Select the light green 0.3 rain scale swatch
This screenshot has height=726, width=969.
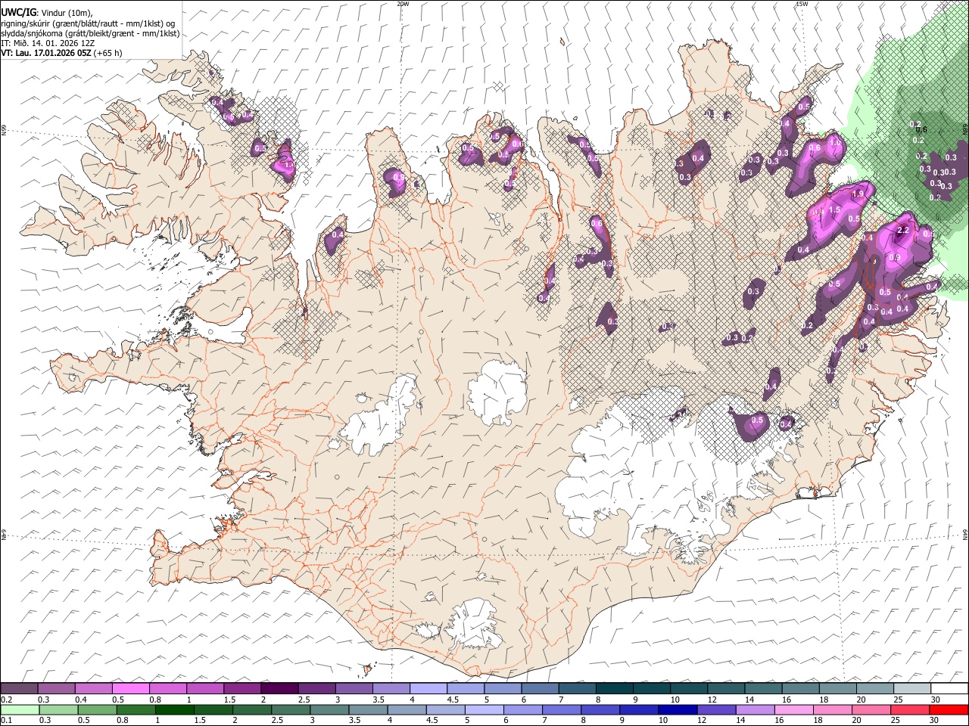coord(58,709)
